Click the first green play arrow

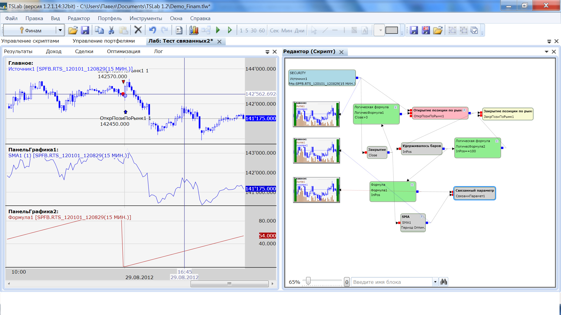pos(218,30)
